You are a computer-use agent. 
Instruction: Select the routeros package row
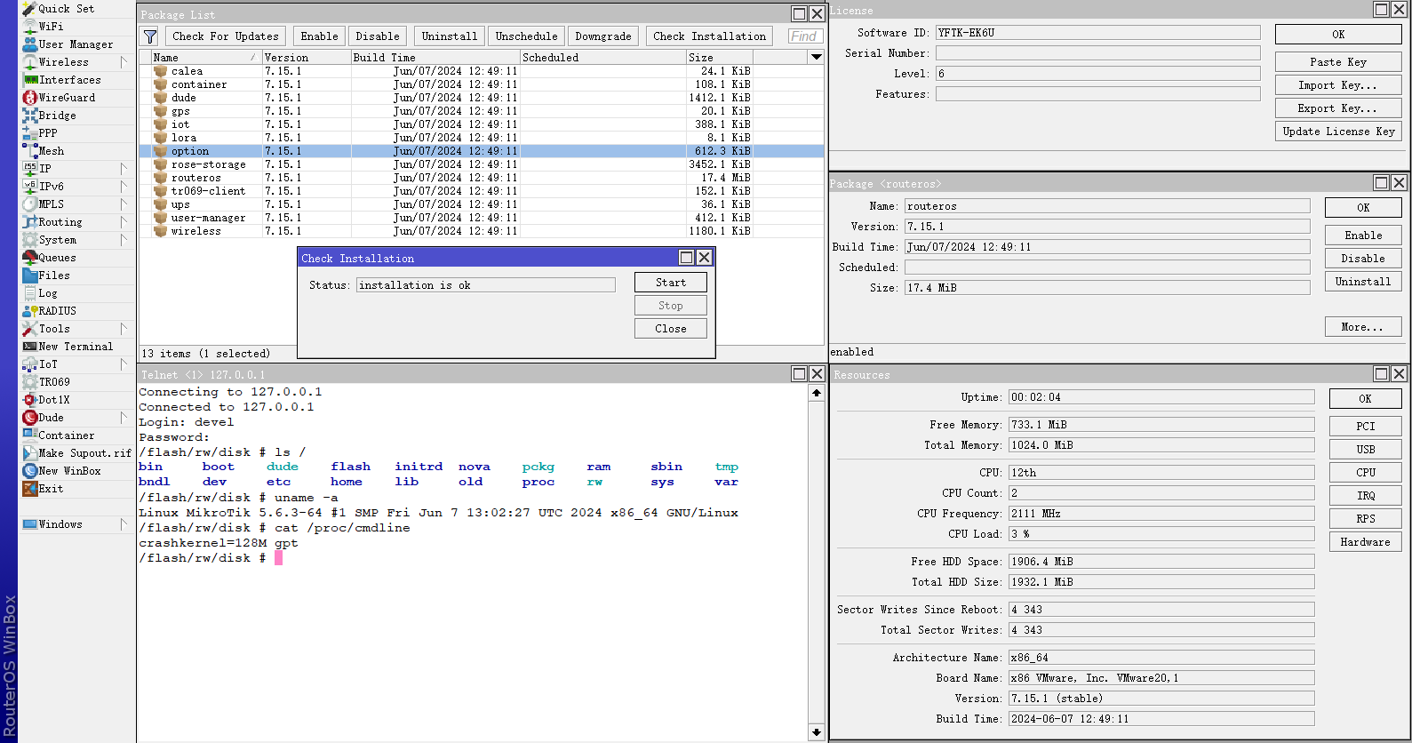tap(195, 178)
